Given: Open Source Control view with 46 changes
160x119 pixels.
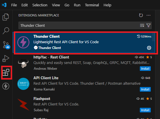Looking at the screenshot, I should (6, 45).
